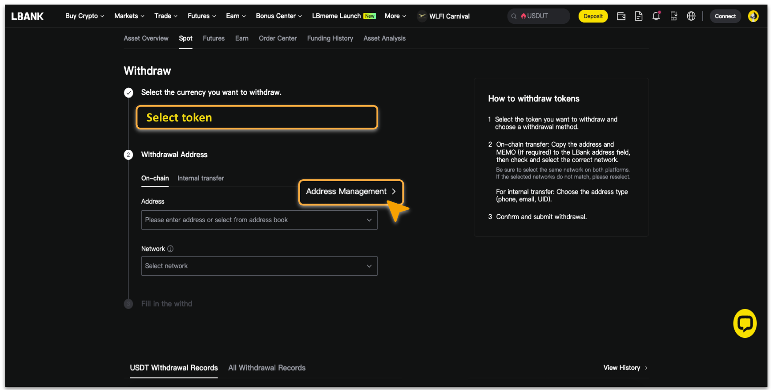Click the LBANK logo
The width and height of the screenshot is (771, 390).
pos(27,16)
